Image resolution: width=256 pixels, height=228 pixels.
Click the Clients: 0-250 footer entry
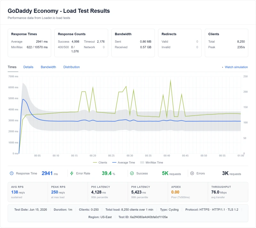[89, 209]
